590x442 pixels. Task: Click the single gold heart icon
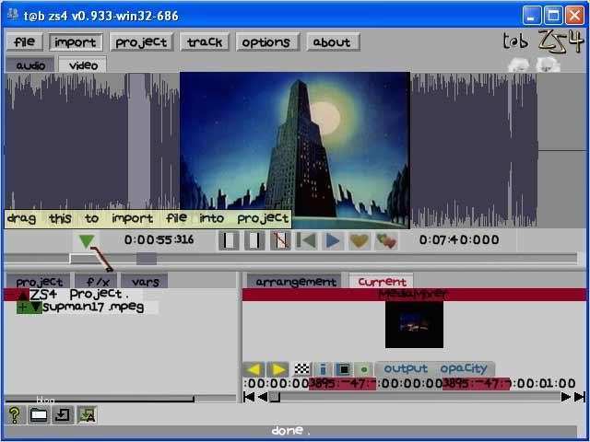pyautogui.click(x=359, y=240)
